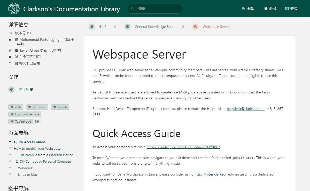Expand chevron after 图书 breadcrumb
The width and height of the screenshot is (310, 191).
(x=115, y=26)
